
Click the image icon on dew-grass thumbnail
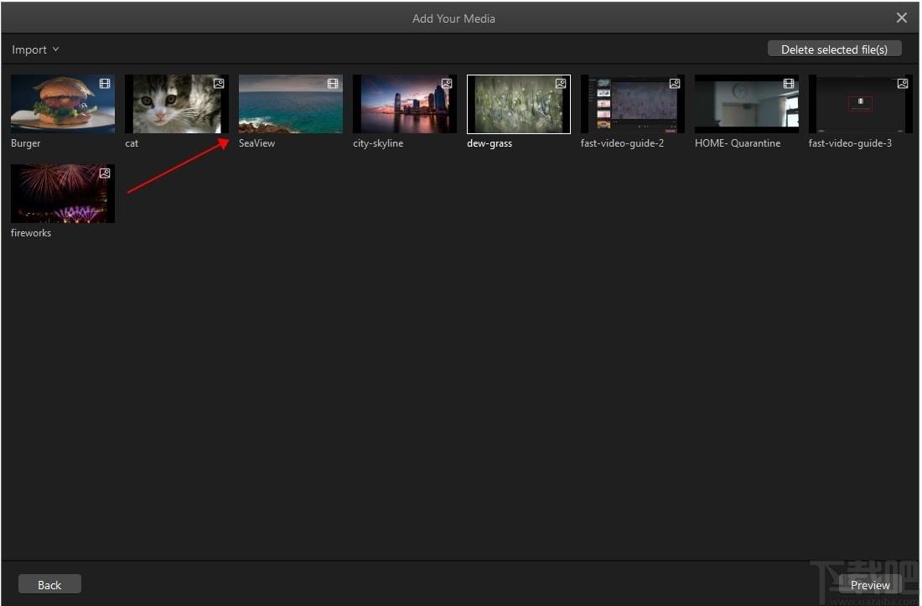tap(561, 84)
